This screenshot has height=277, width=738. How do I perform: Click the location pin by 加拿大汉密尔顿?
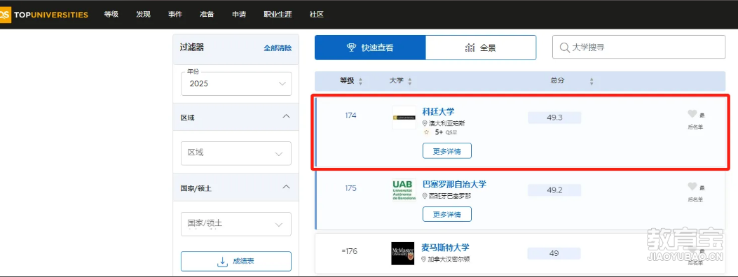[x=424, y=259]
